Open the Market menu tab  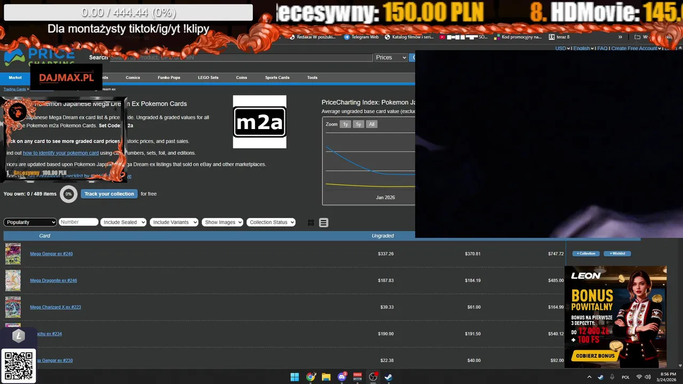click(x=15, y=78)
